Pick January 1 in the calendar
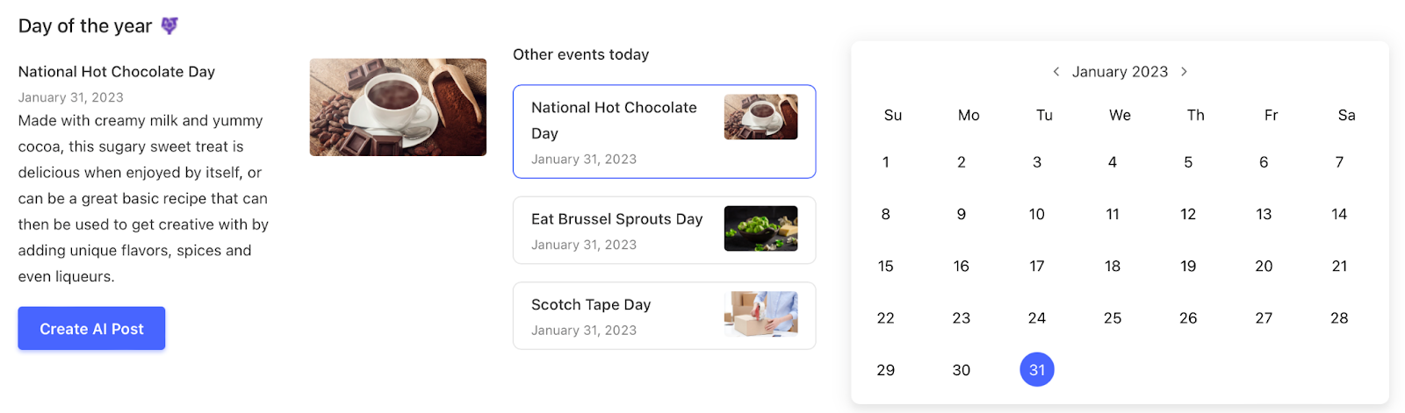Image resolution: width=1405 pixels, height=413 pixels. tap(885, 162)
